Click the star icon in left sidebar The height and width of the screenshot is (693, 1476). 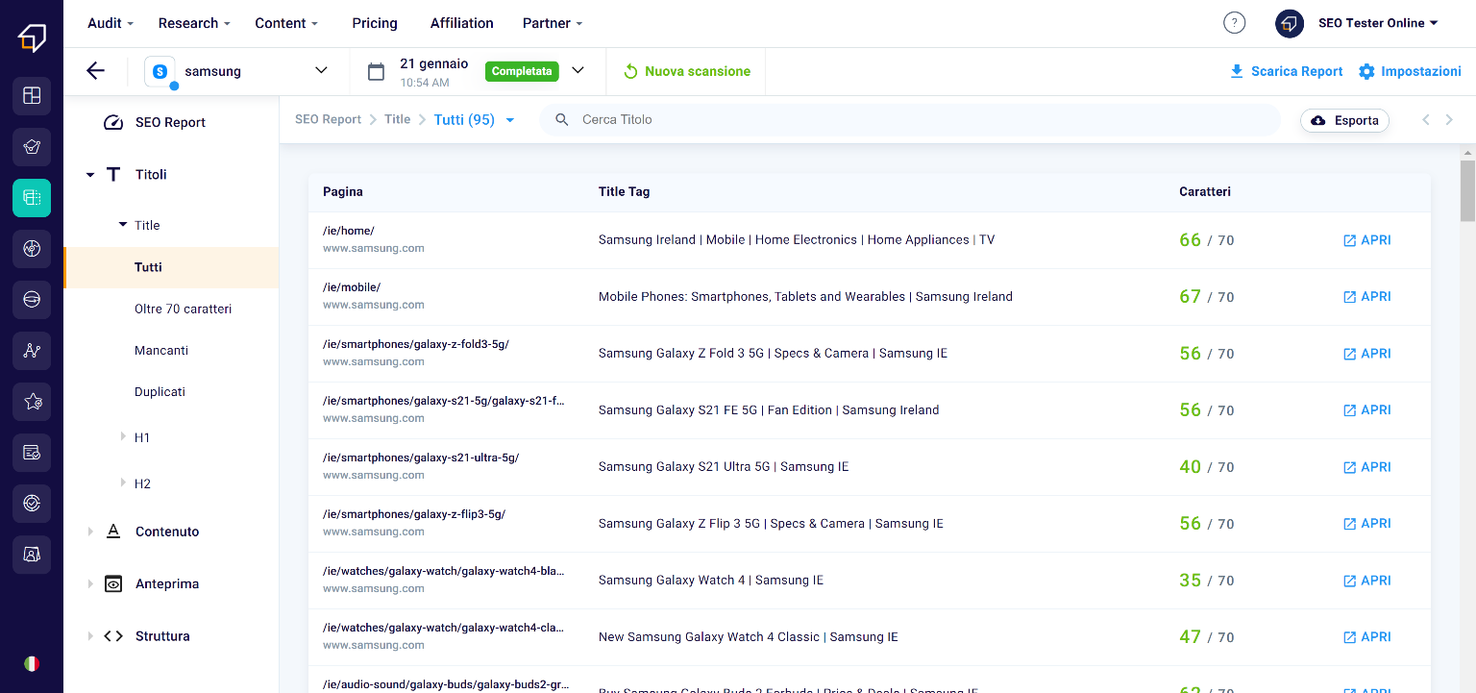pos(32,402)
